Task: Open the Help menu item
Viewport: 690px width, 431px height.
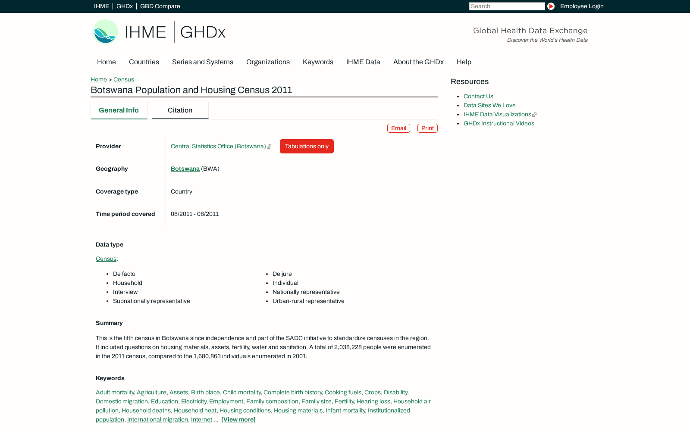Action: coord(464,62)
